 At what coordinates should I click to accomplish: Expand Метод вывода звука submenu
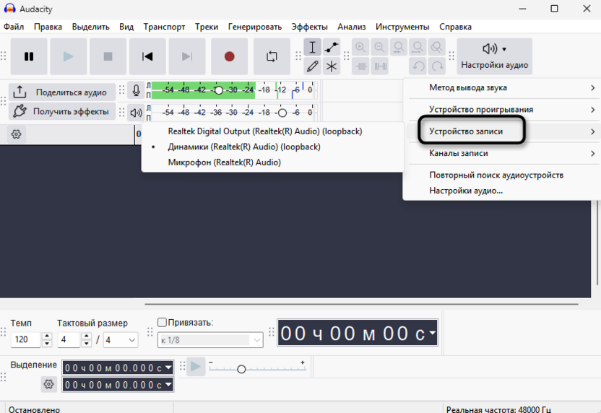503,88
